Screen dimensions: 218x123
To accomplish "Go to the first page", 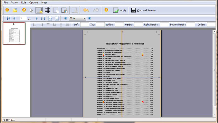I will [8, 18].
